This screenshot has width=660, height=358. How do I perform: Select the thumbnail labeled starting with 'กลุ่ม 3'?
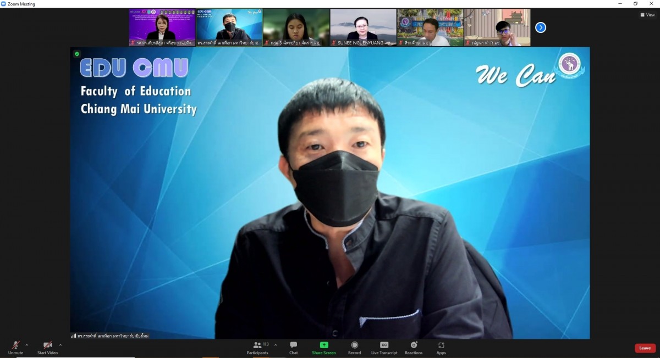[296, 27]
